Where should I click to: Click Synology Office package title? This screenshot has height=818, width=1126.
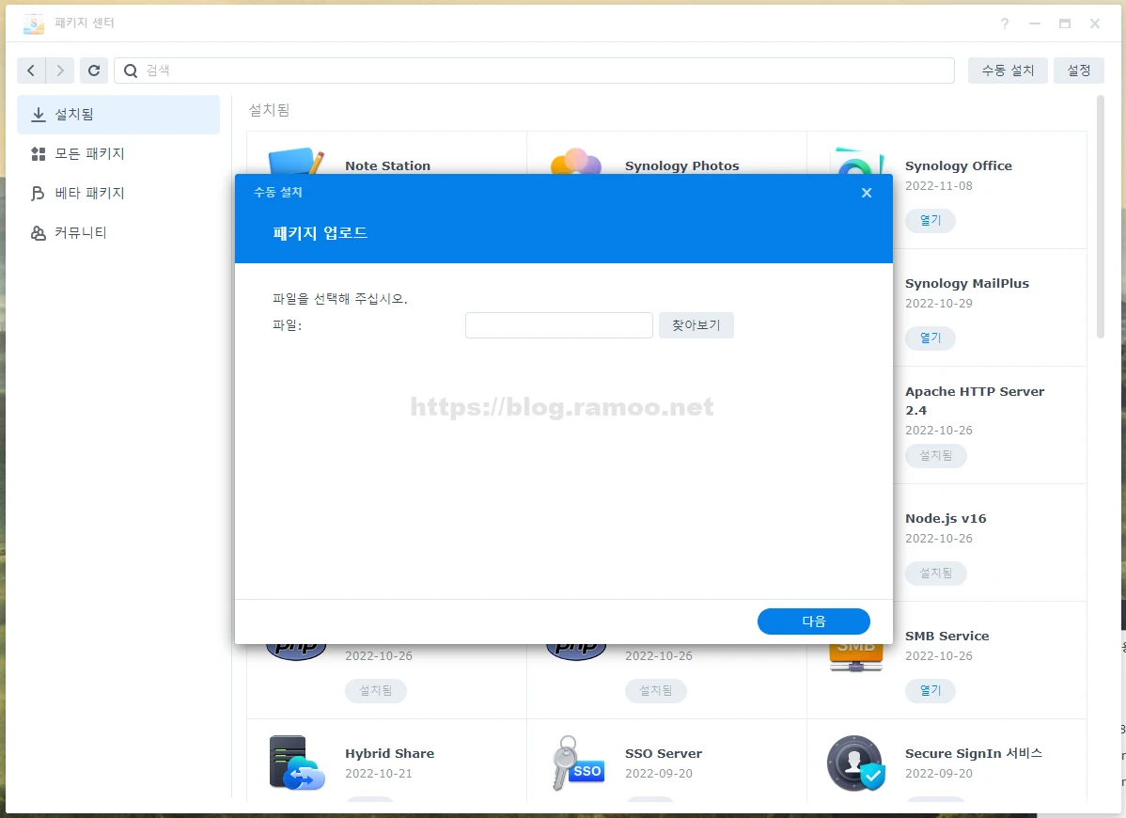pos(958,165)
